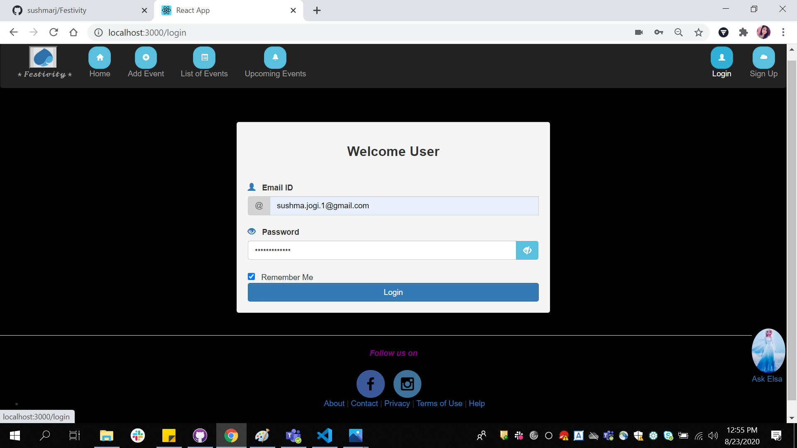
Task: Click the Sign Up cloud icon
Action: point(763,57)
